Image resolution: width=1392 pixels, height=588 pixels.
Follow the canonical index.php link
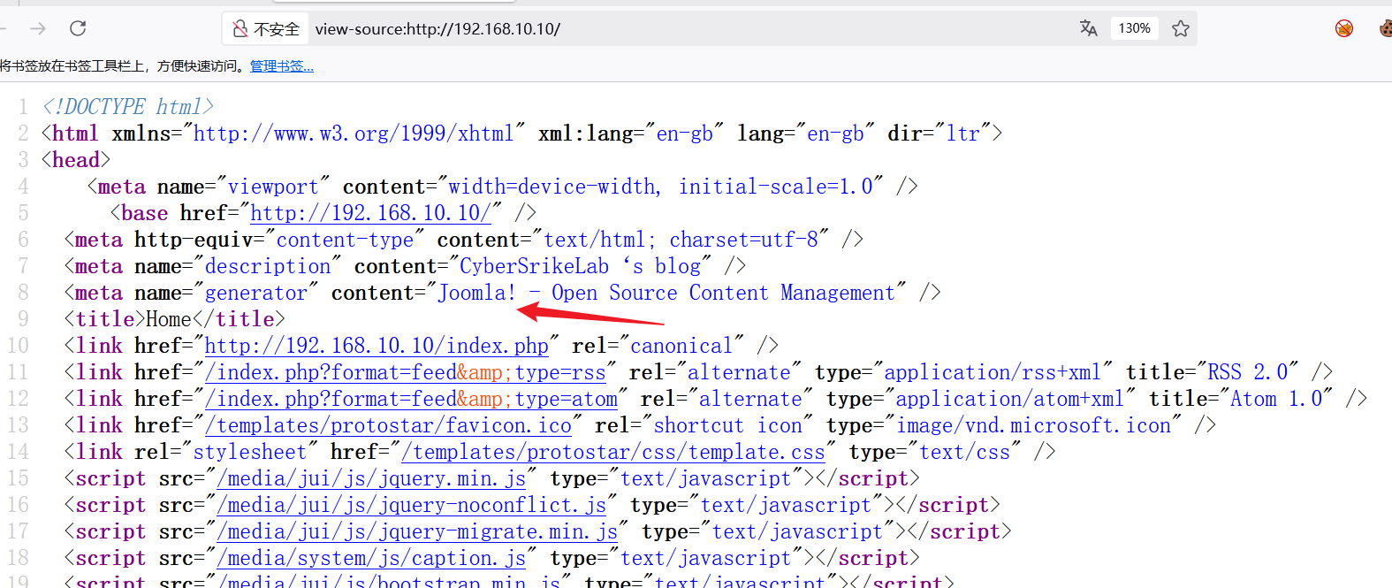pyautogui.click(x=377, y=346)
